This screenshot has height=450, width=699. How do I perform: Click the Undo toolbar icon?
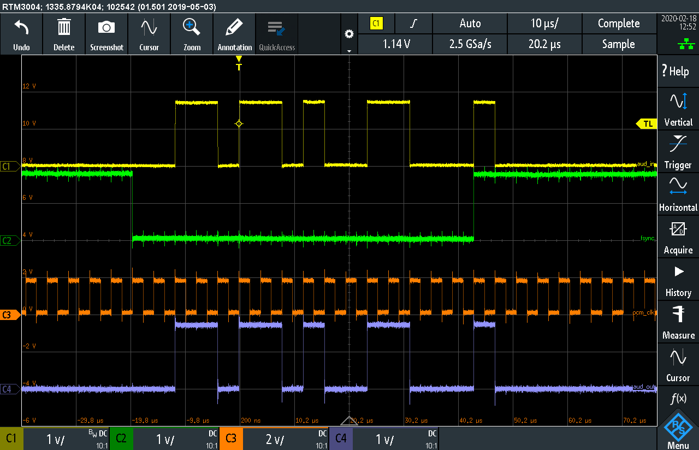[x=21, y=34]
